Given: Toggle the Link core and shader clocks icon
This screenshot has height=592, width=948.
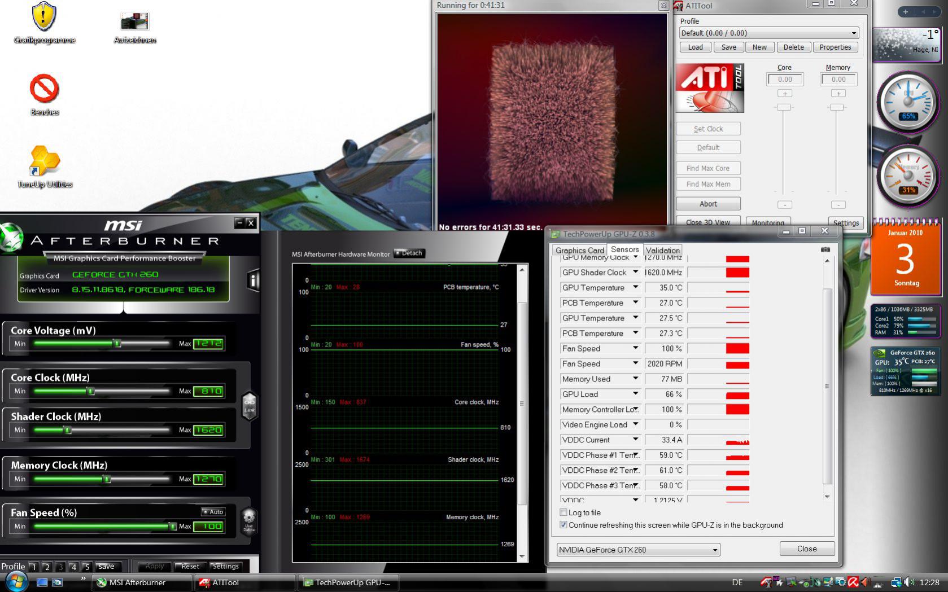Looking at the screenshot, I should tap(249, 406).
